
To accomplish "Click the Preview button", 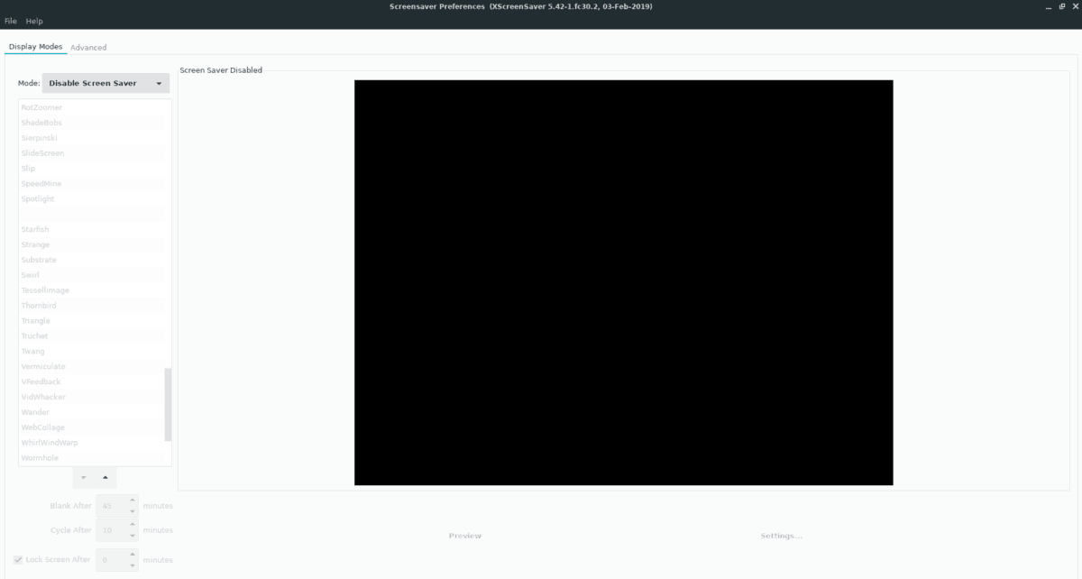I will pos(465,534).
